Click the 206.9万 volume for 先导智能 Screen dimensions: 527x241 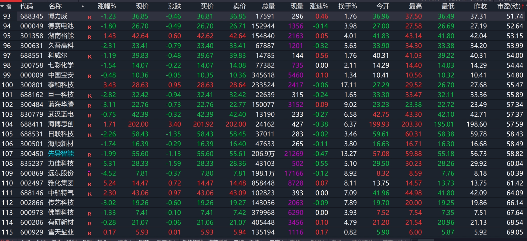point(263,154)
